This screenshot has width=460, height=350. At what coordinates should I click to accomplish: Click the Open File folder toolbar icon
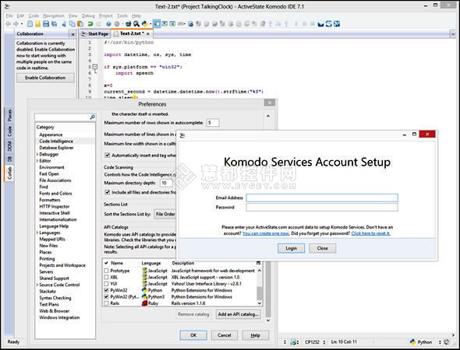click(x=37, y=23)
